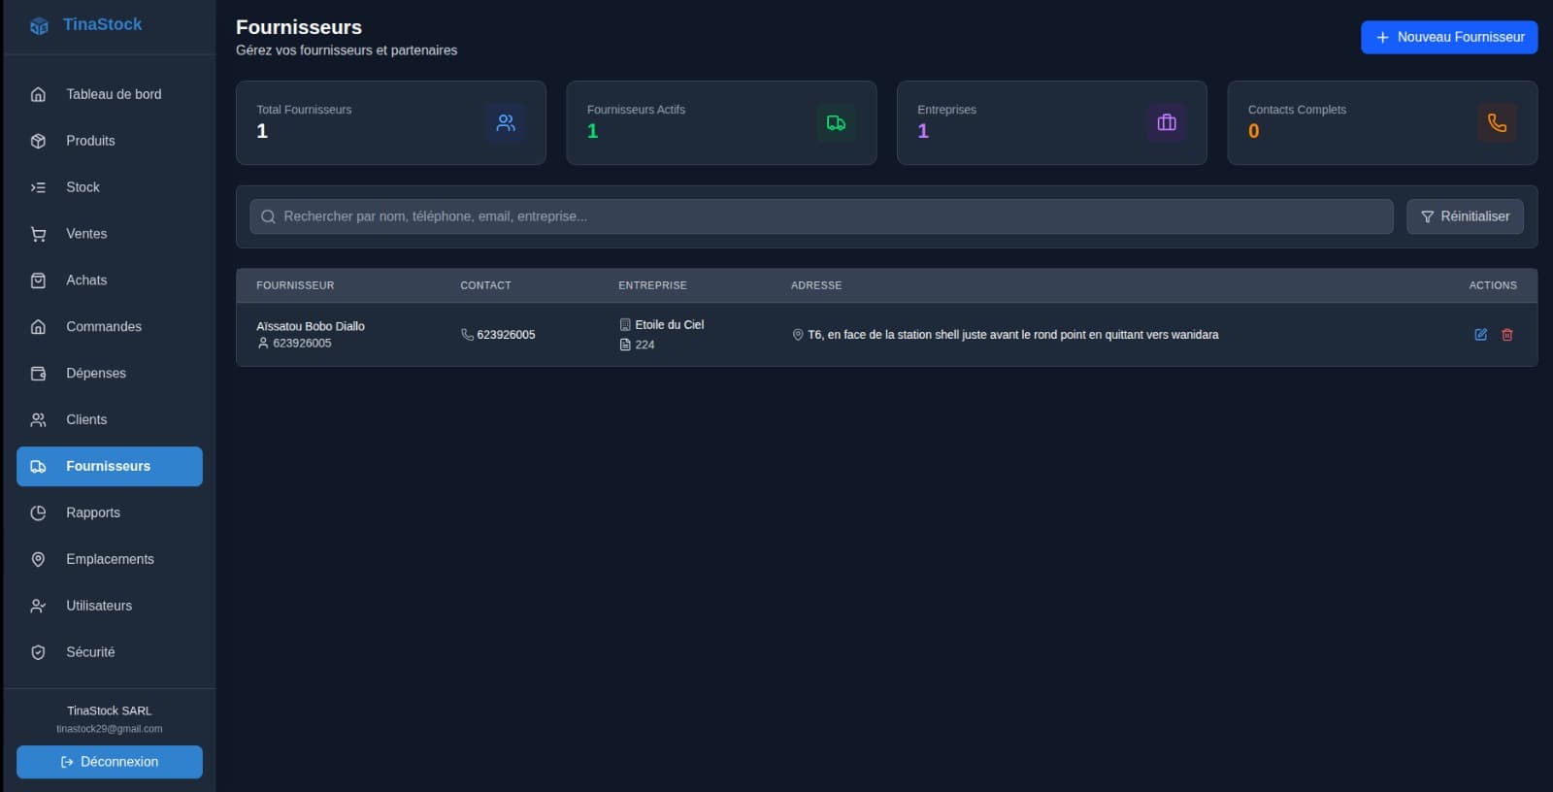This screenshot has width=1553, height=792.
Task: Click the TinaStock brand name link
Action: [103, 24]
